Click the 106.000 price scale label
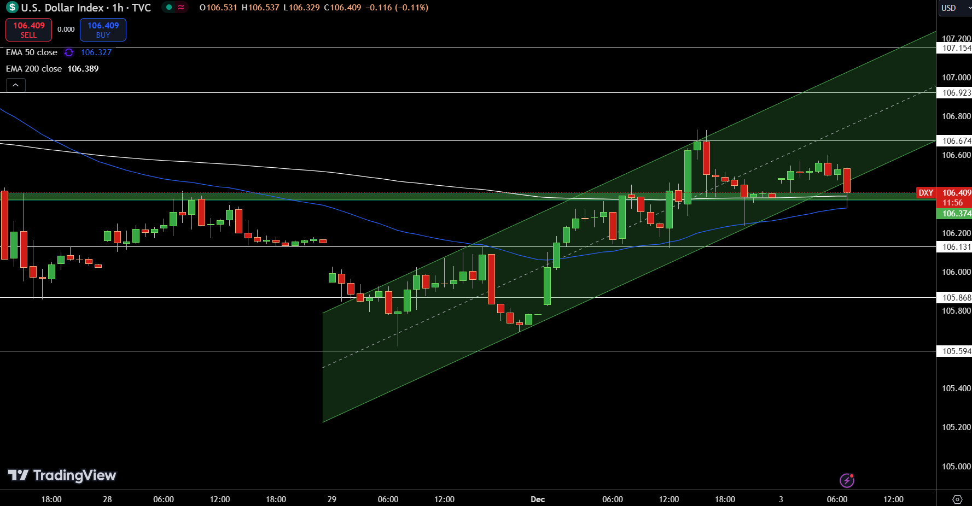Screen dimensions: 972x506 pyautogui.click(x=956, y=272)
